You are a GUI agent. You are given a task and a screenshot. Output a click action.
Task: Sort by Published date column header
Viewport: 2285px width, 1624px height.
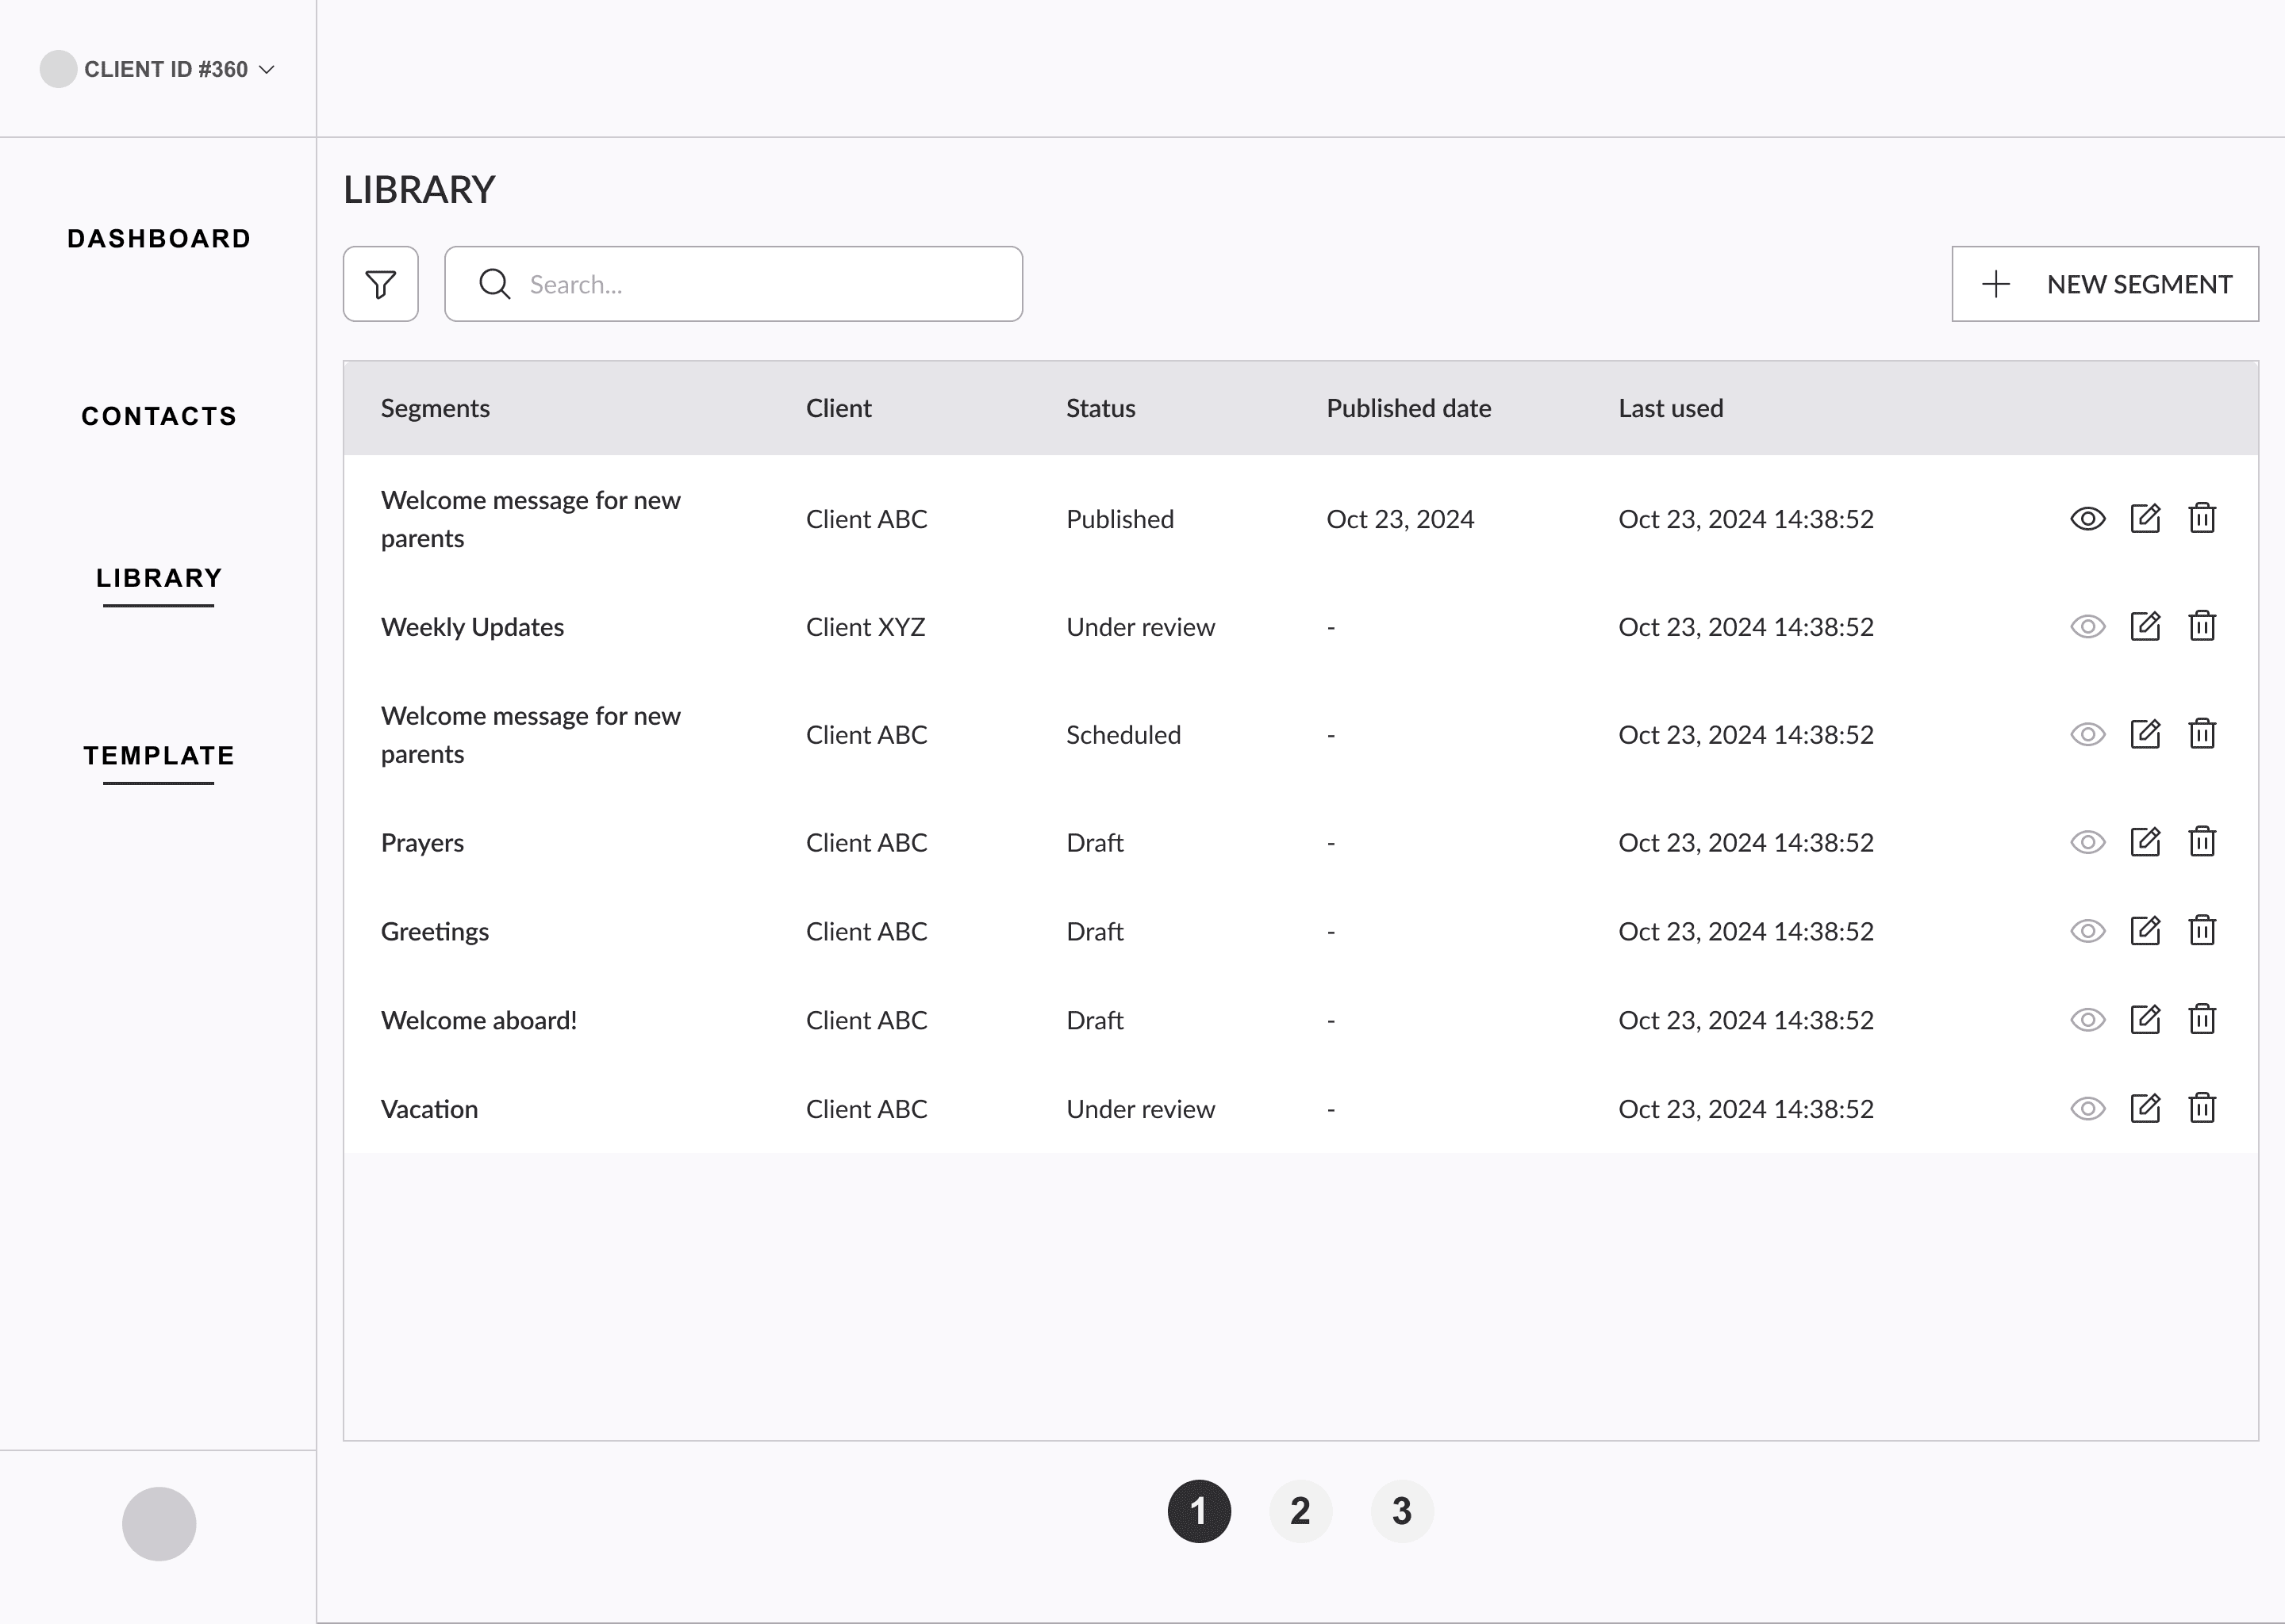1408,408
